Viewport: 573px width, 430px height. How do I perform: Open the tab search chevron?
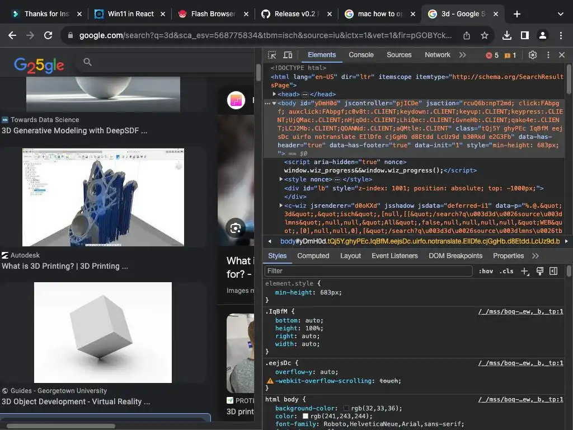pyautogui.click(x=561, y=14)
